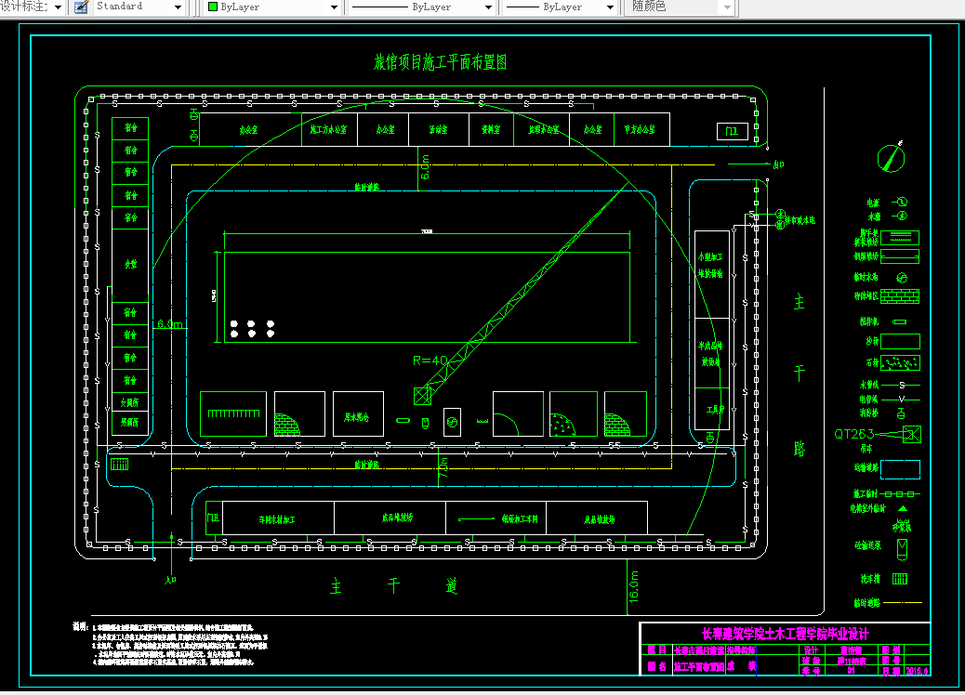Select the 活动室 room label
This screenshot has height=695, width=965.
tap(438, 130)
